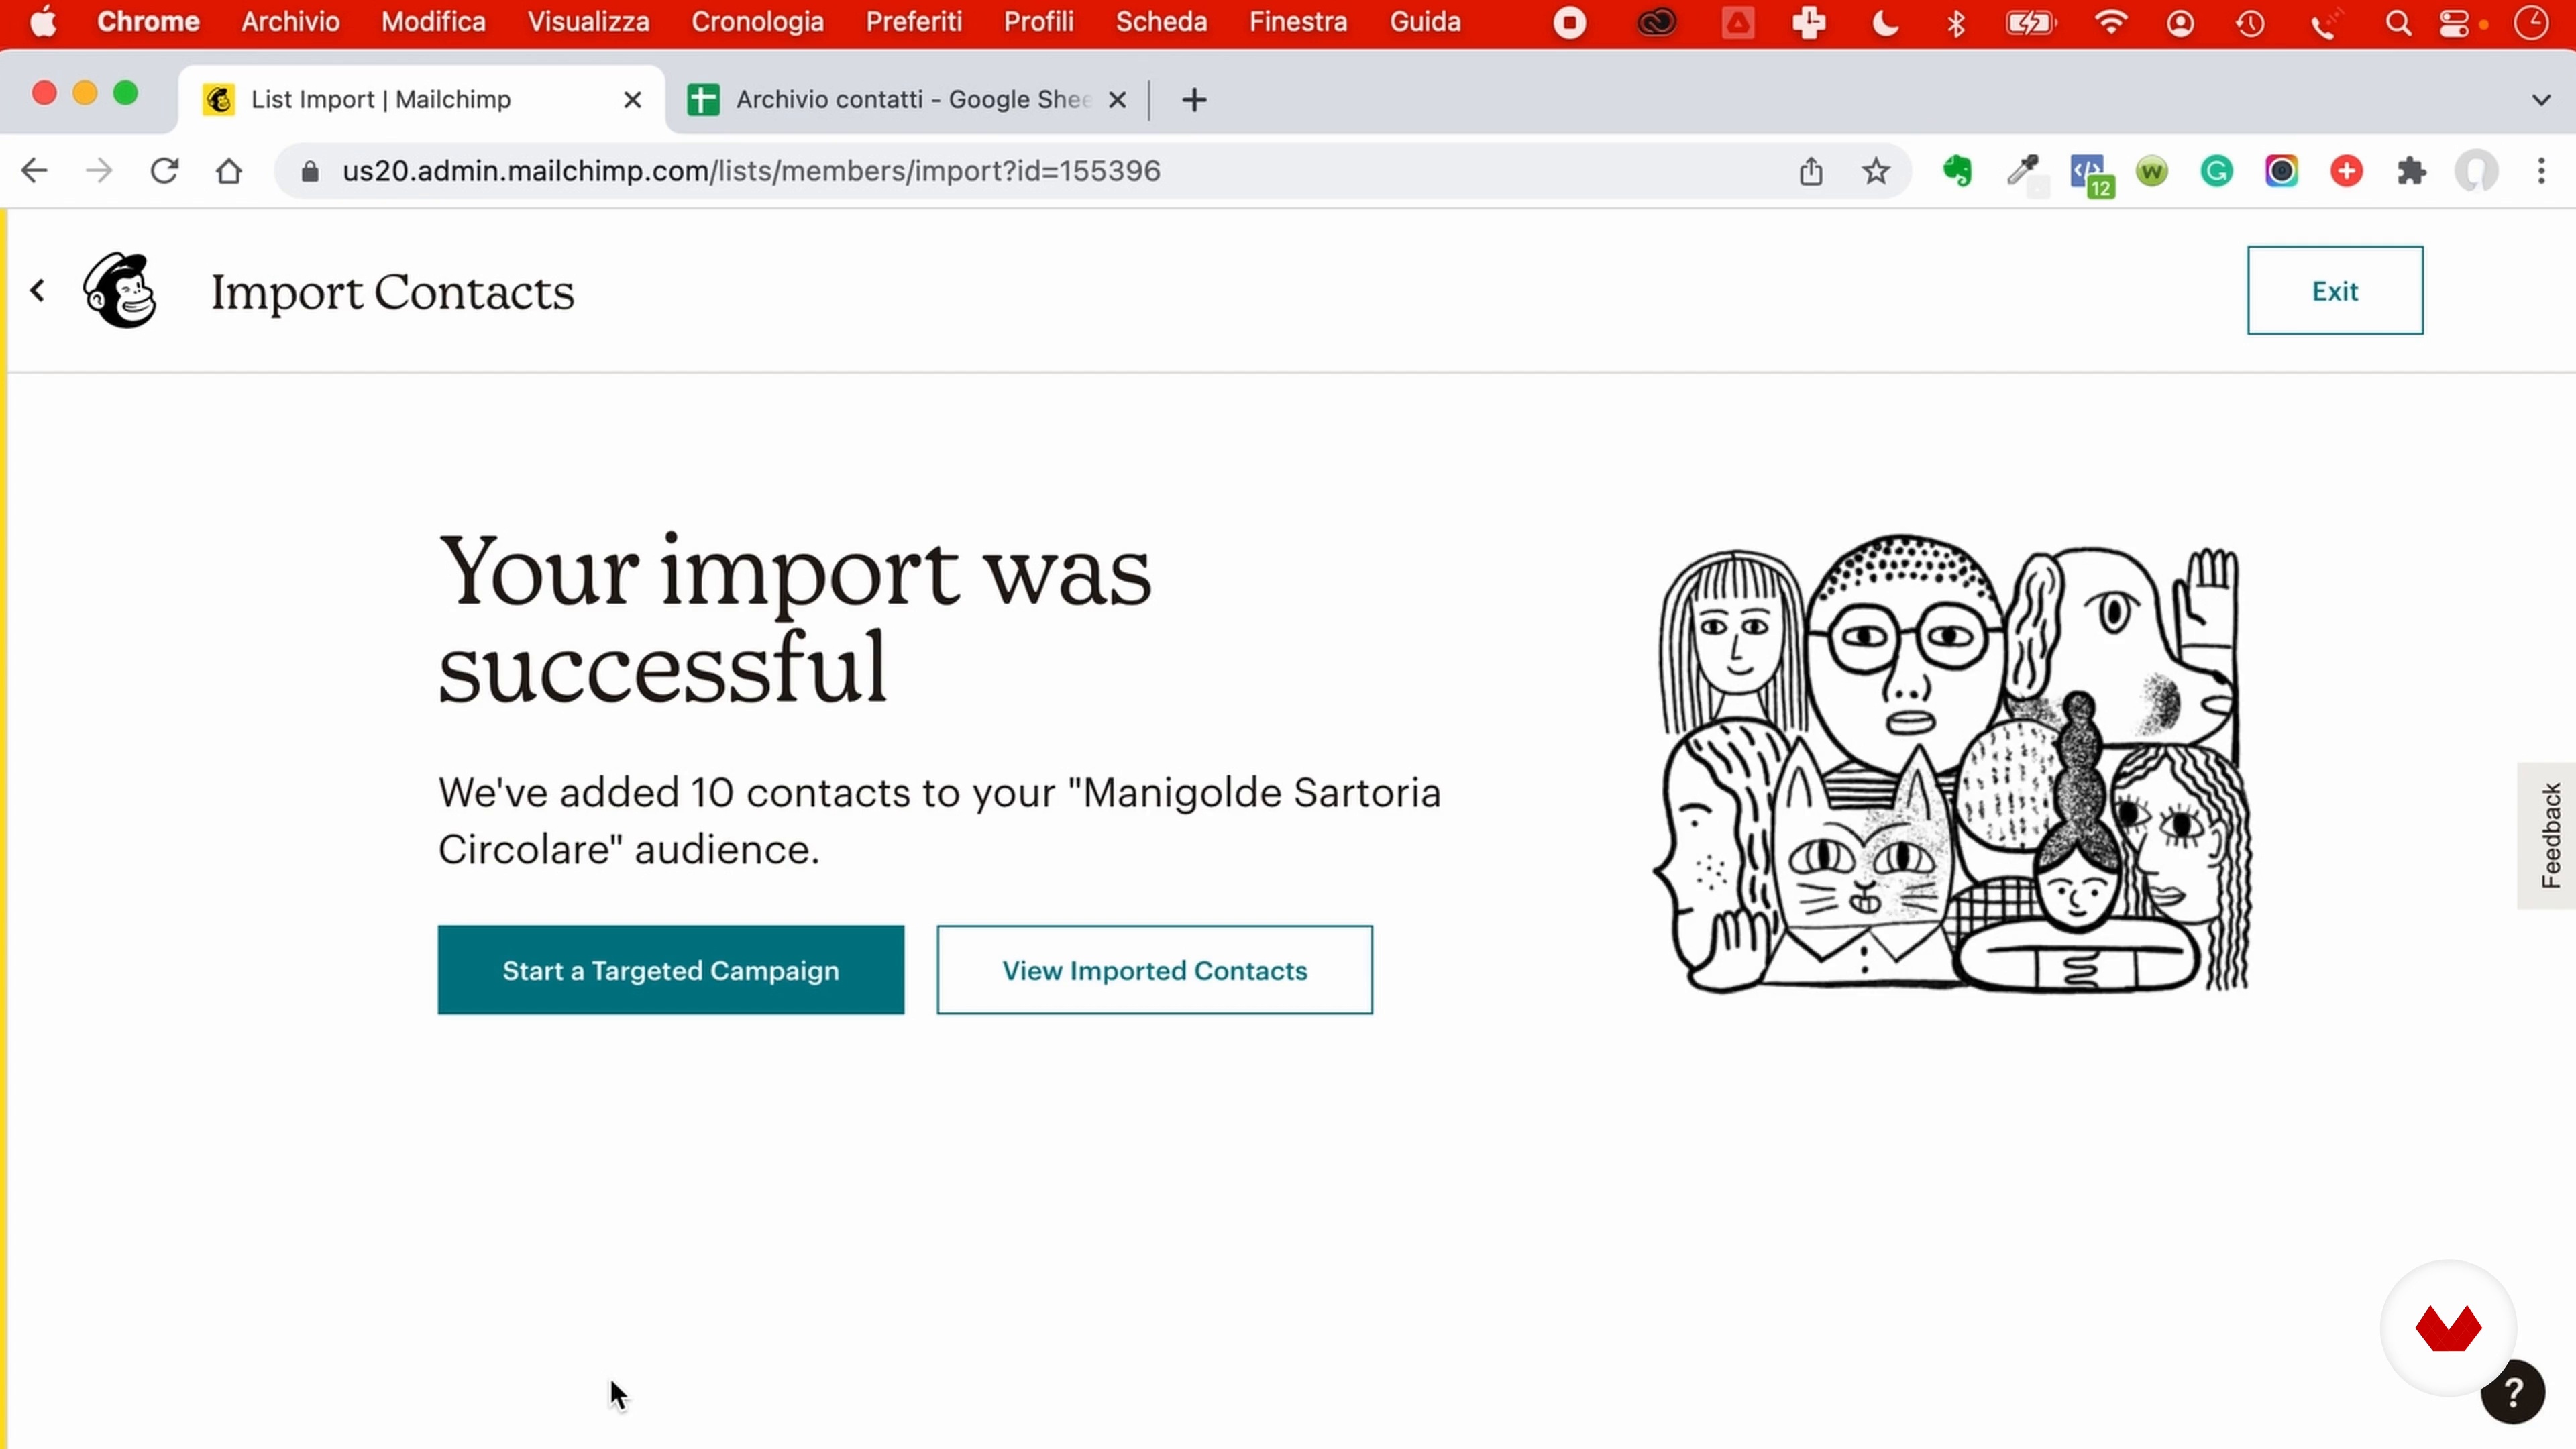Open the code extension with badge 12
This screenshot has width=2576, height=1449.
[x=2090, y=174]
